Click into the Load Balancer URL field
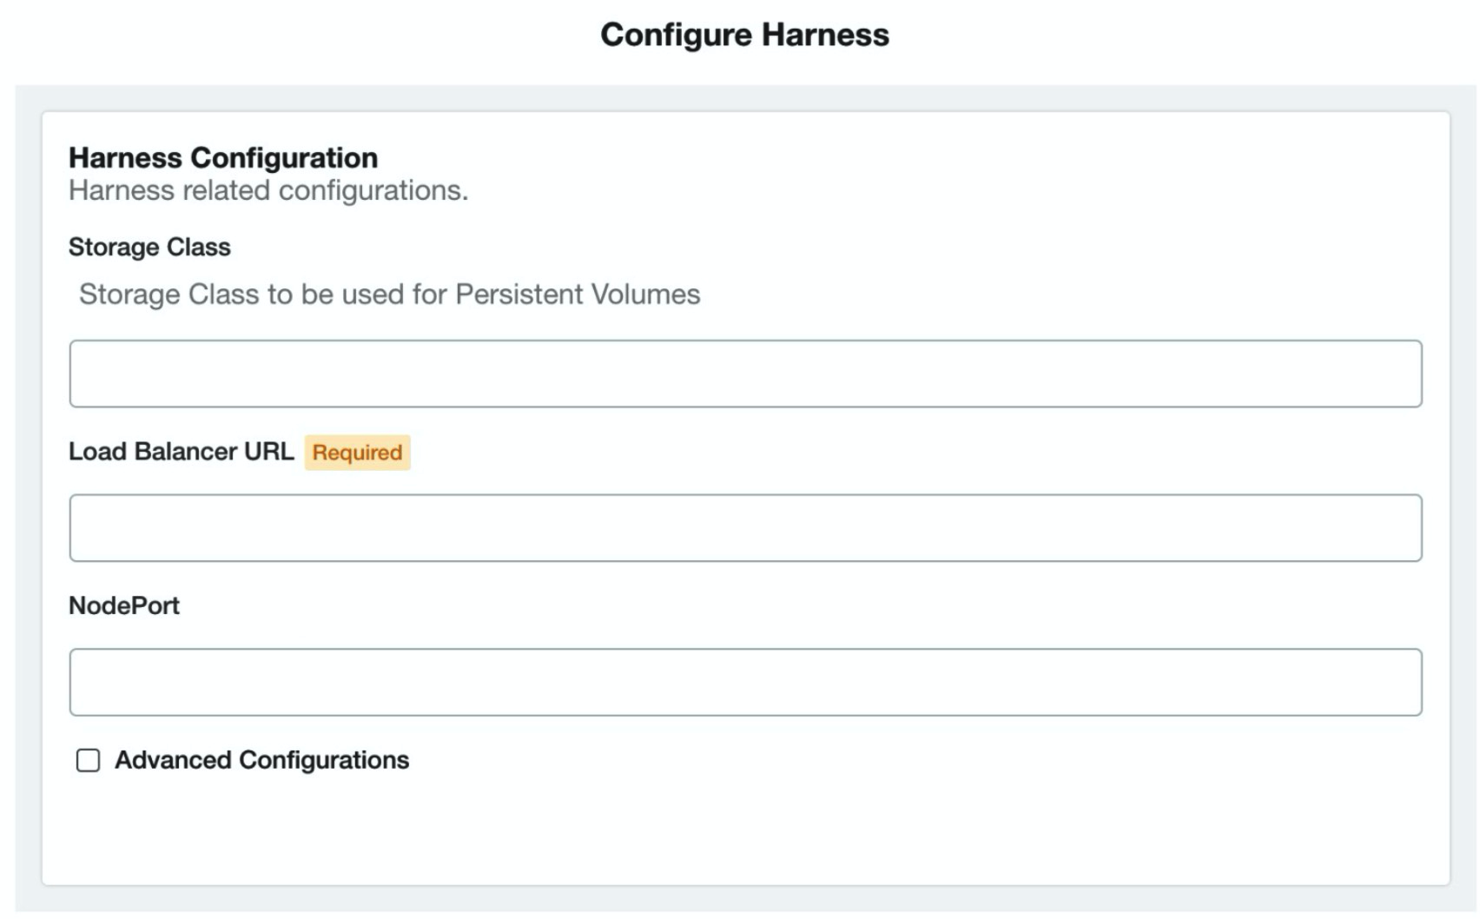The image size is (1480, 919). tap(745, 528)
